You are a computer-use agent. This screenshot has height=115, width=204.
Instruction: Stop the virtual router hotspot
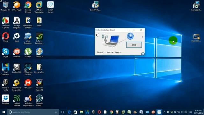[134, 45]
